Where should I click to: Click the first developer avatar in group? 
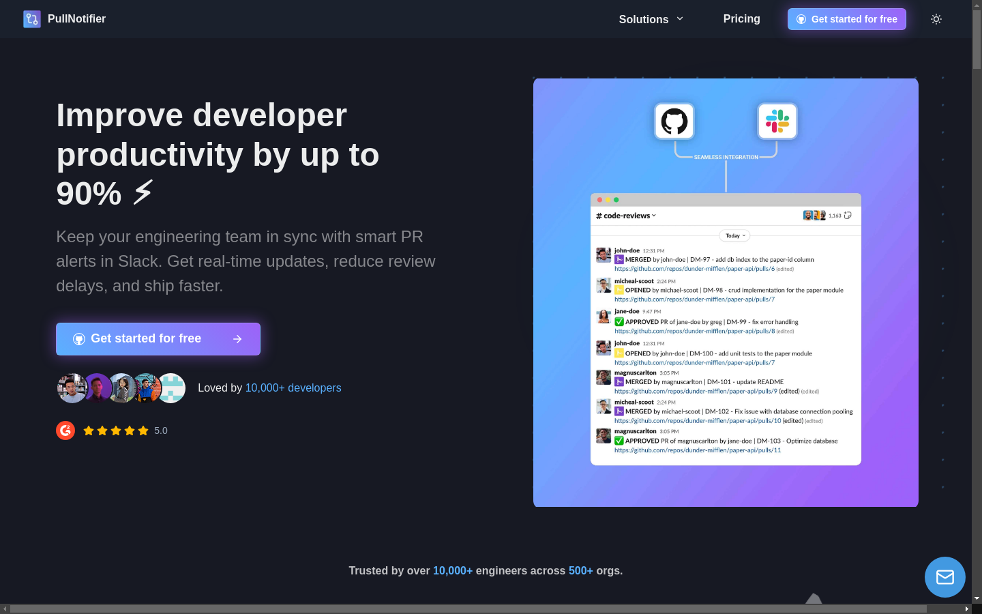(x=72, y=388)
